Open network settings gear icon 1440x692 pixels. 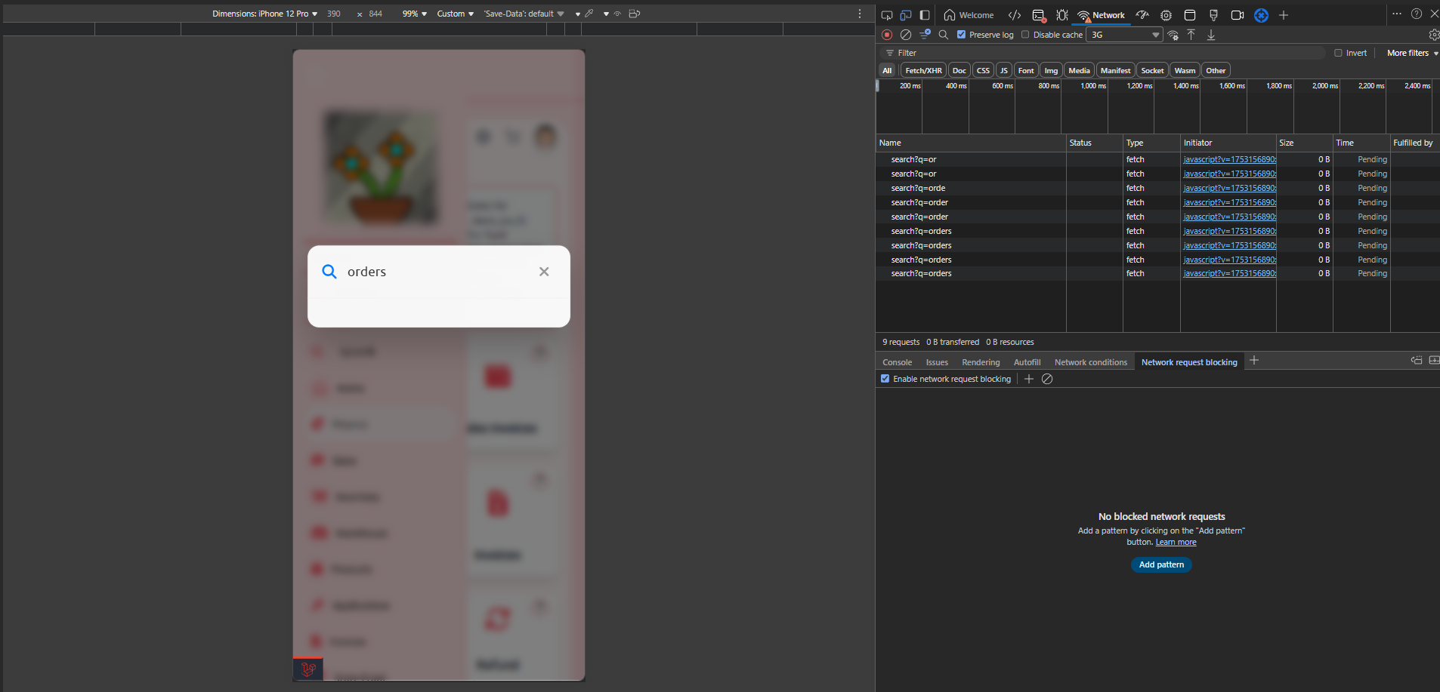[1433, 35]
